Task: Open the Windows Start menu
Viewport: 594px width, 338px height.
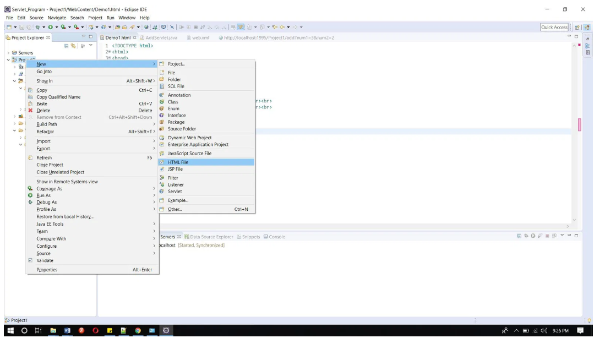Action: (9, 331)
